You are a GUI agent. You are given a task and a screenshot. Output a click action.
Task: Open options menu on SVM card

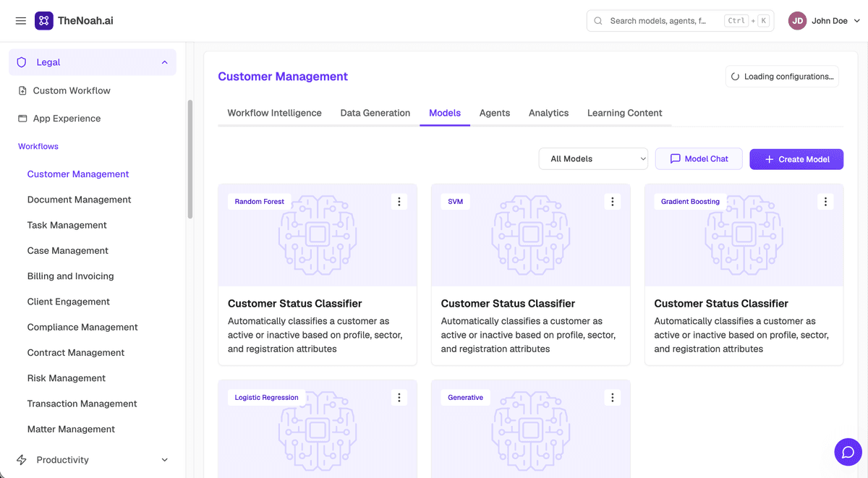pyautogui.click(x=613, y=202)
